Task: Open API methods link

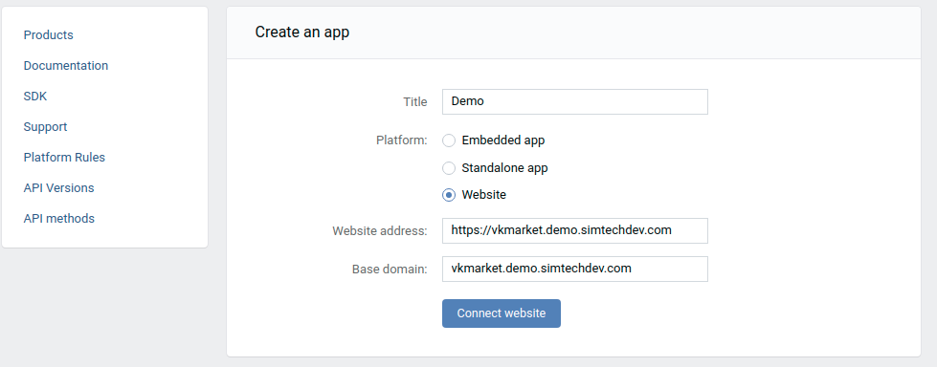Action: [x=59, y=219]
